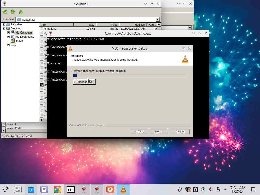Launch Chrome from the taskbar
Viewport: 260px width, 195px height.
(57, 189)
